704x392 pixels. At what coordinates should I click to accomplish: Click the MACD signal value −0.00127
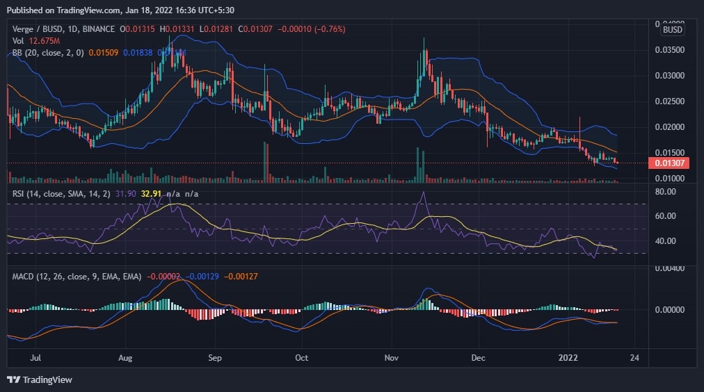pos(241,277)
